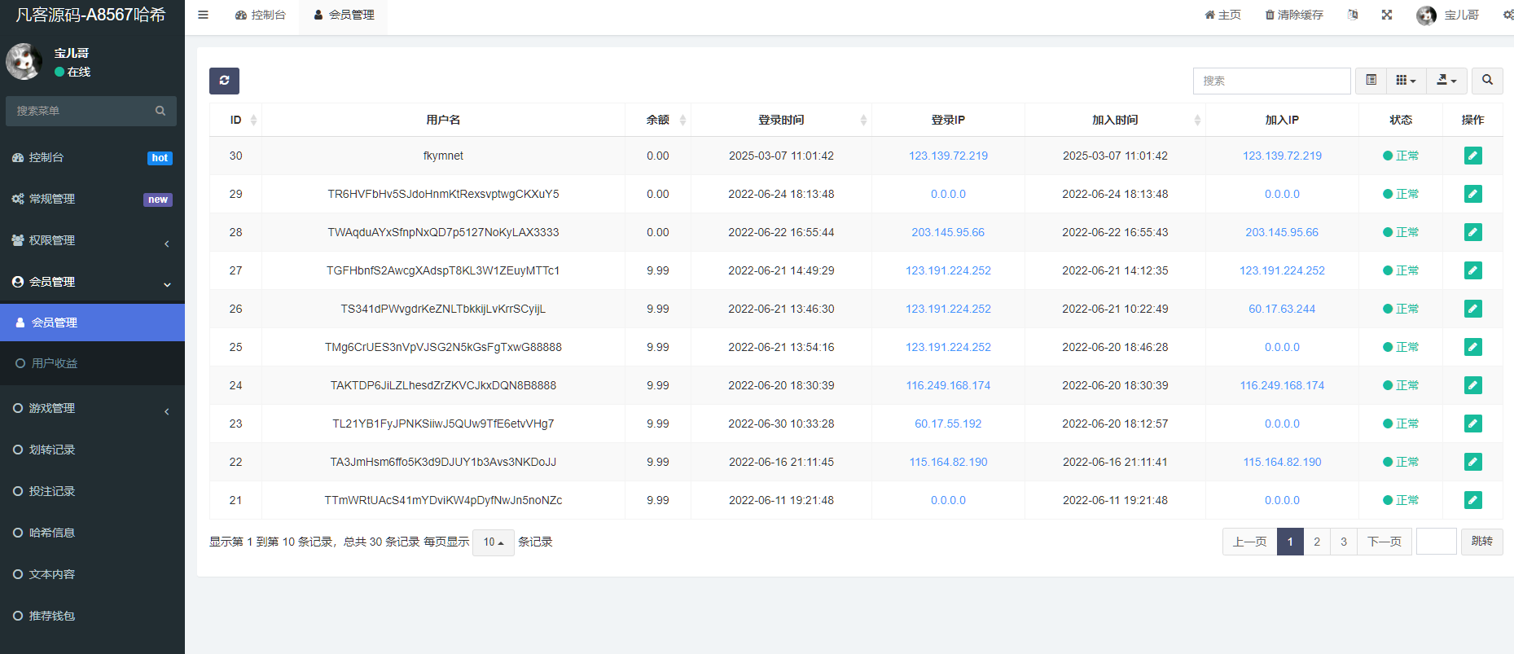This screenshot has height=654, width=1514.
Task: Click the search icon in sidebar menu box
Action: (160, 111)
